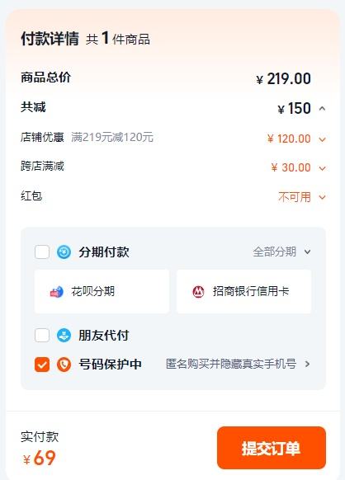Enable the 朋友代付 checkbox
The width and height of the screenshot is (345, 480).
click(42, 336)
